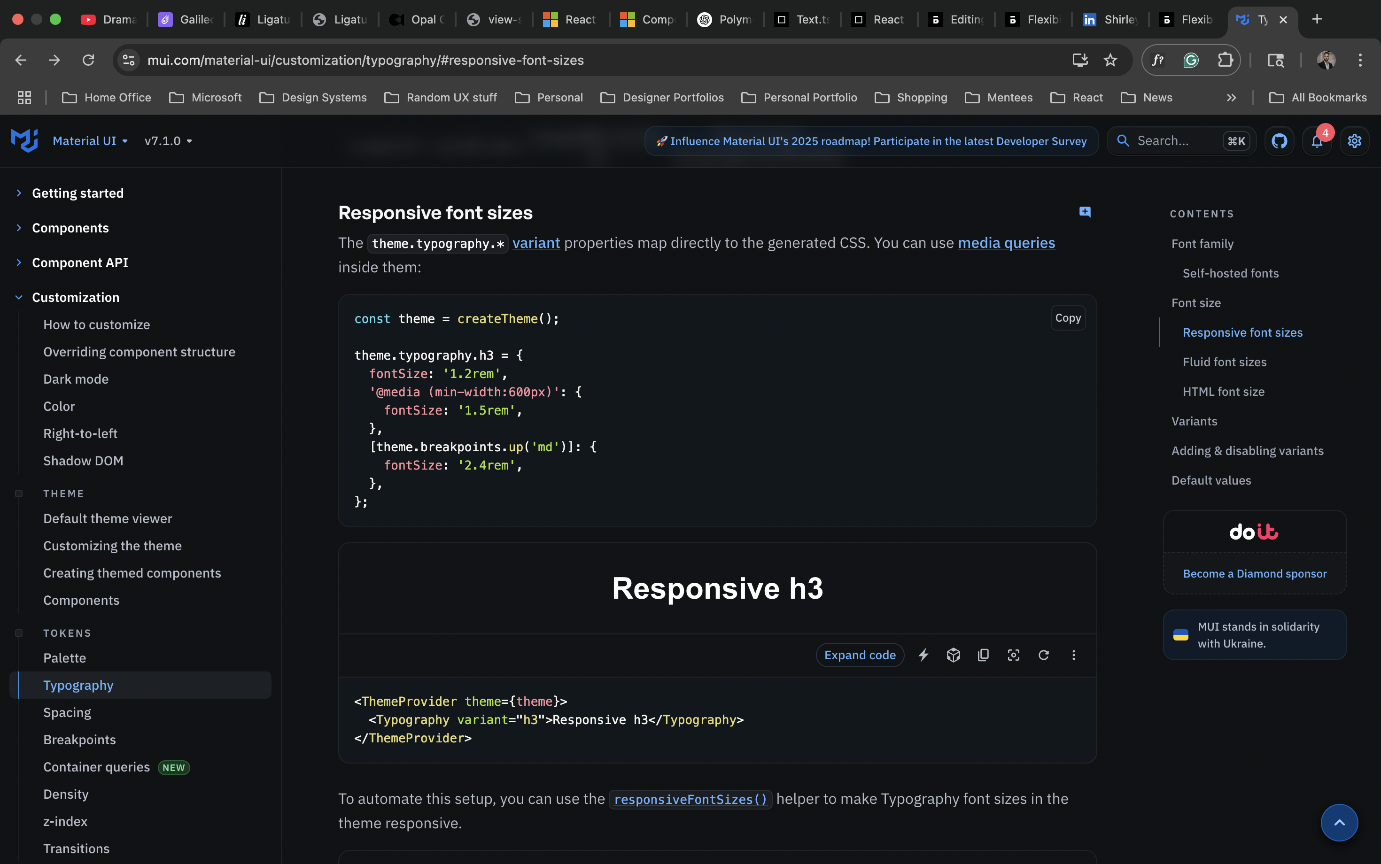Bookmark the page with the star toggle
Image resolution: width=1381 pixels, height=864 pixels.
click(1110, 60)
